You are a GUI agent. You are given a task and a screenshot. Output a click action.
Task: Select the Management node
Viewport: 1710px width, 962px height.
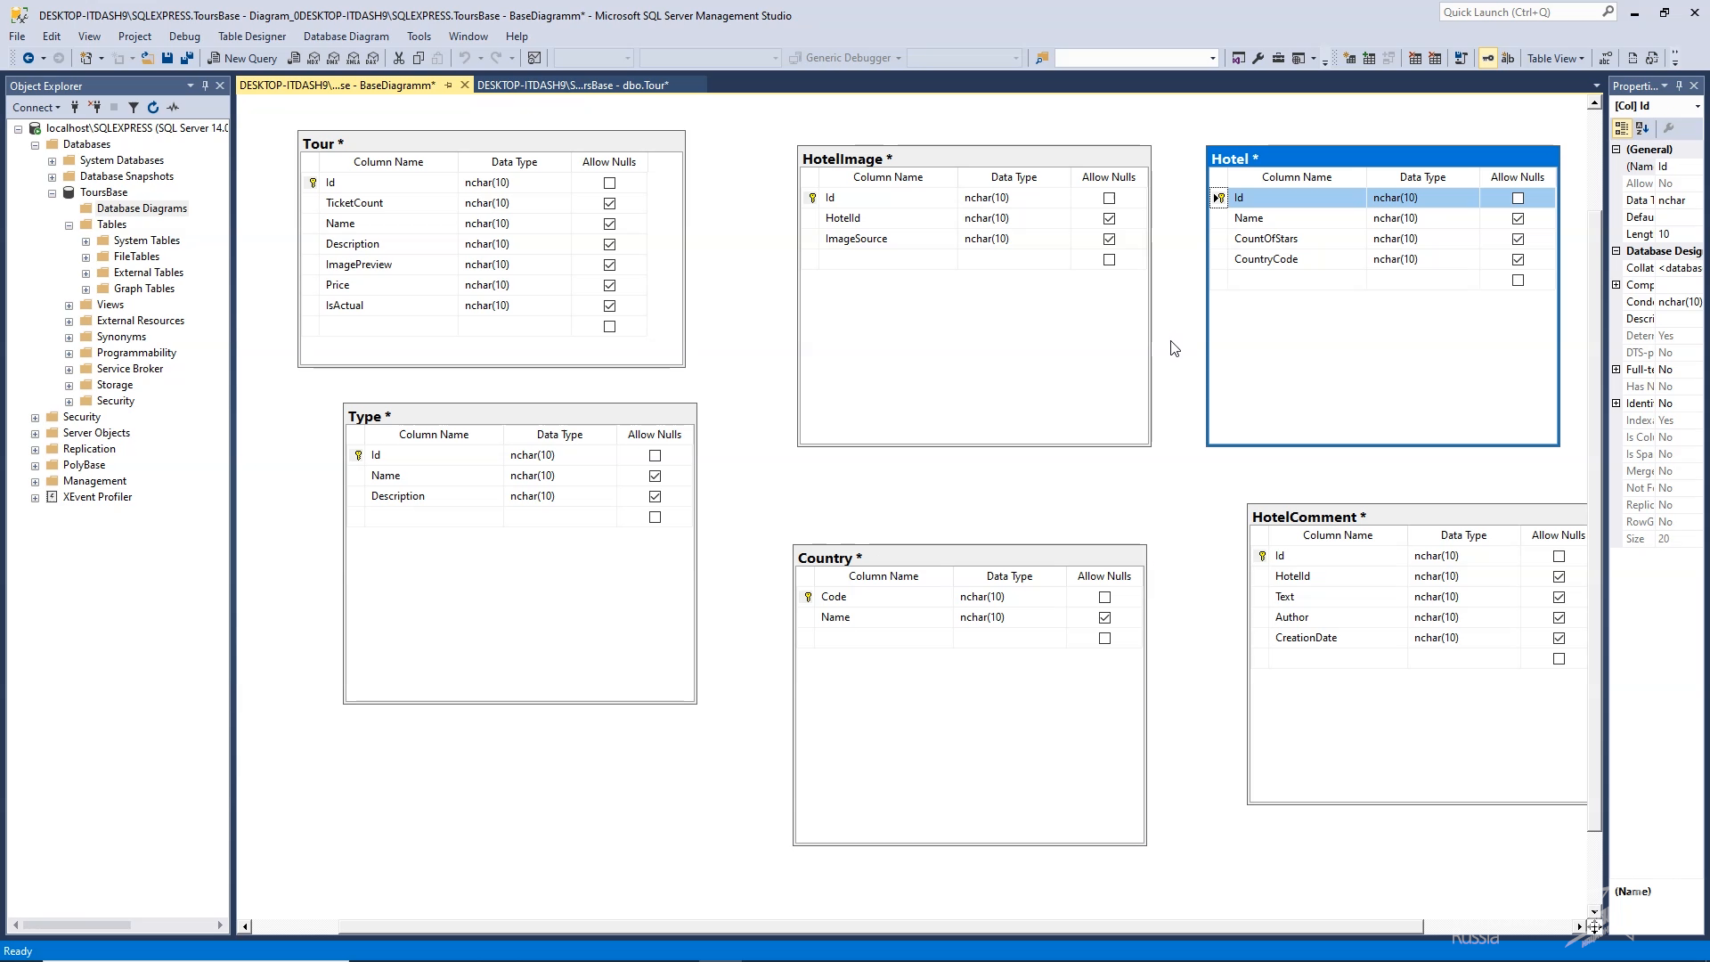(x=94, y=481)
